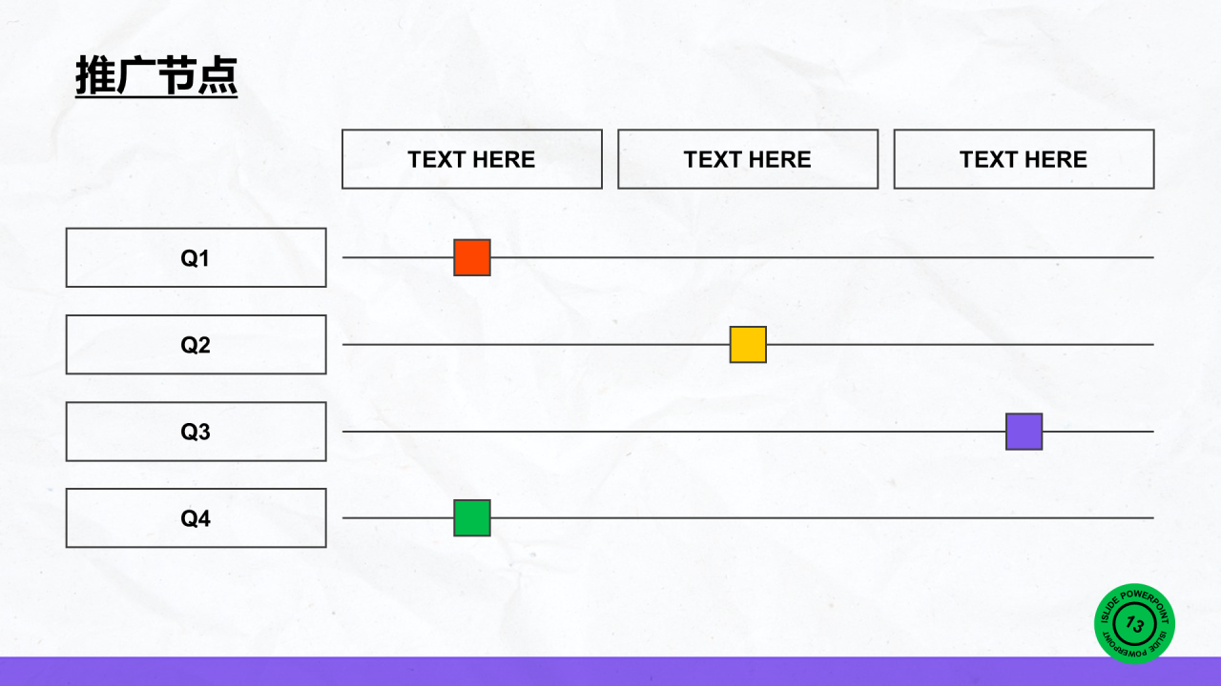This screenshot has width=1221, height=686.
Task: Click the purple square marker on Q3 line
Action: click(1024, 432)
